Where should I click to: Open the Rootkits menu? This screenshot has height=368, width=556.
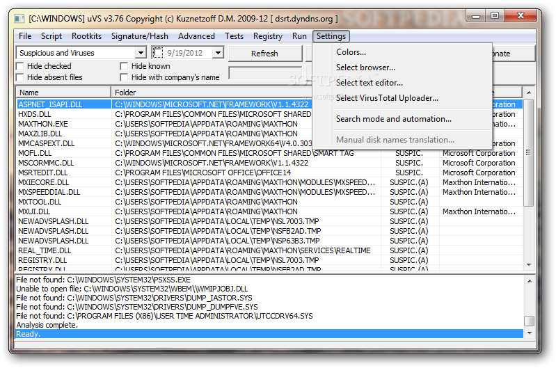pyautogui.click(x=86, y=36)
